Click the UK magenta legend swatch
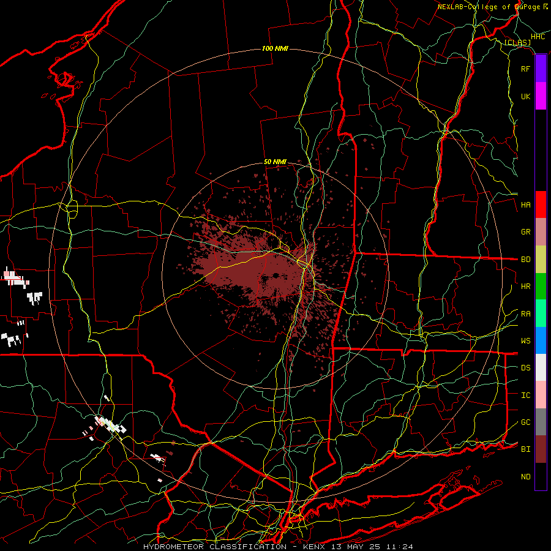 pos(541,96)
